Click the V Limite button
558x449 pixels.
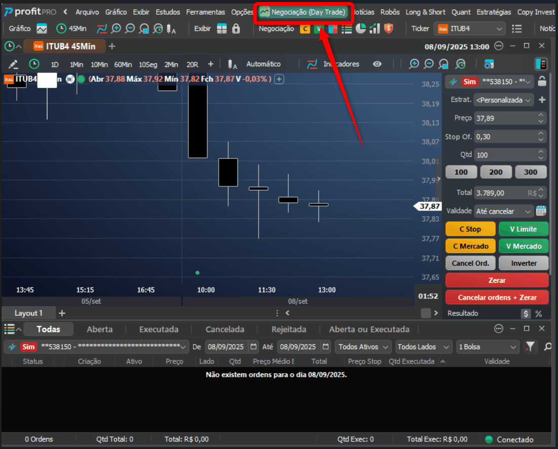coord(523,229)
